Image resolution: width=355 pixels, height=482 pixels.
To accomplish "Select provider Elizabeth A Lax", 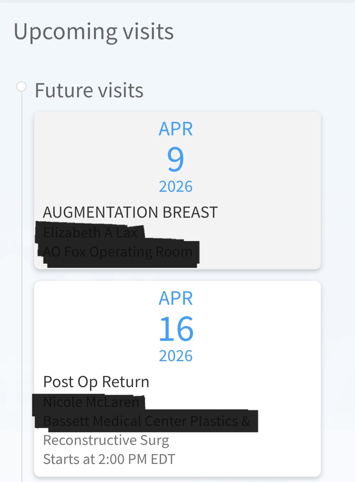I will point(90,232).
